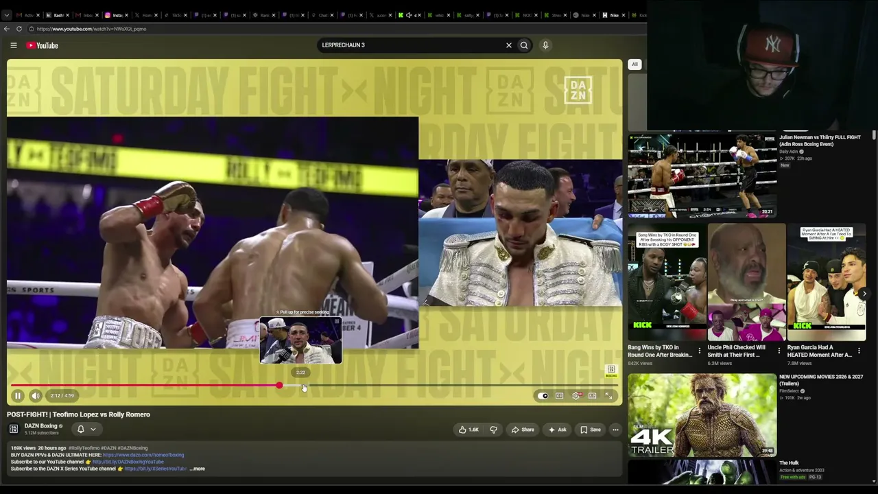The image size is (878, 494).
Task: Open more actions menu below video
Action: pyautogui.click(x=615, y=430)
